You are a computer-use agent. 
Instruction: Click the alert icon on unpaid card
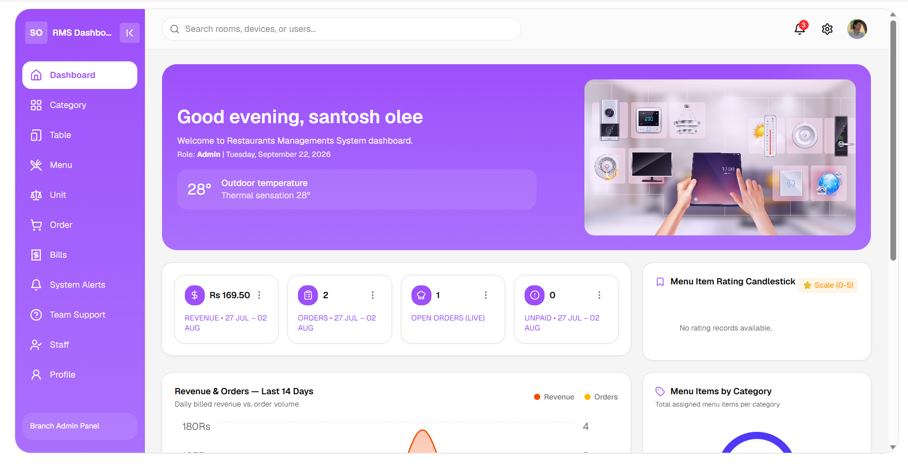coord(535,295)
